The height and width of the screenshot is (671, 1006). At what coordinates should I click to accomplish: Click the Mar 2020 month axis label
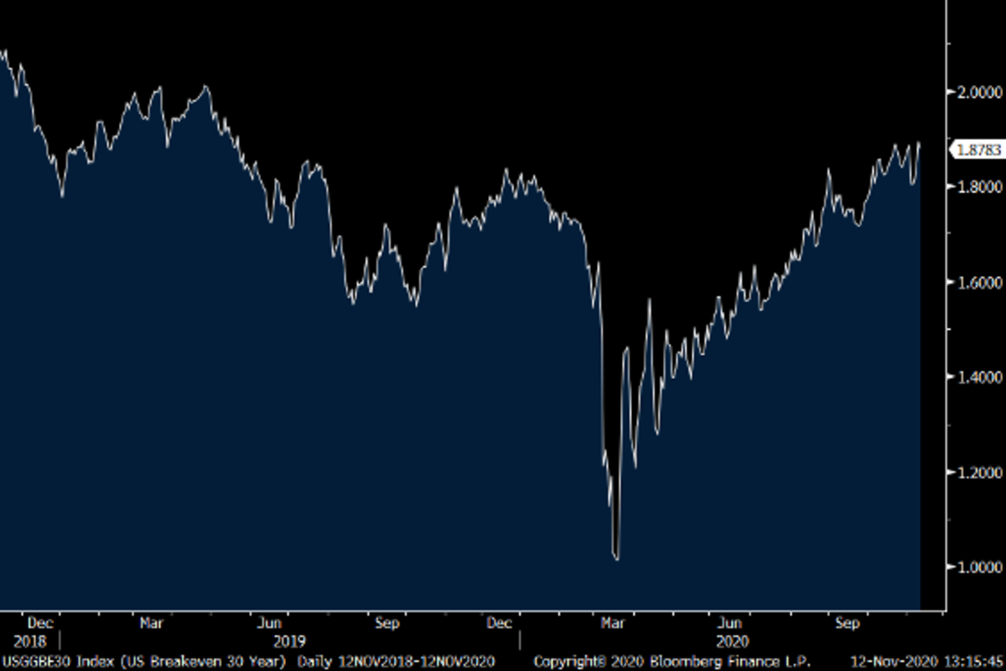(x=613, y=623)
